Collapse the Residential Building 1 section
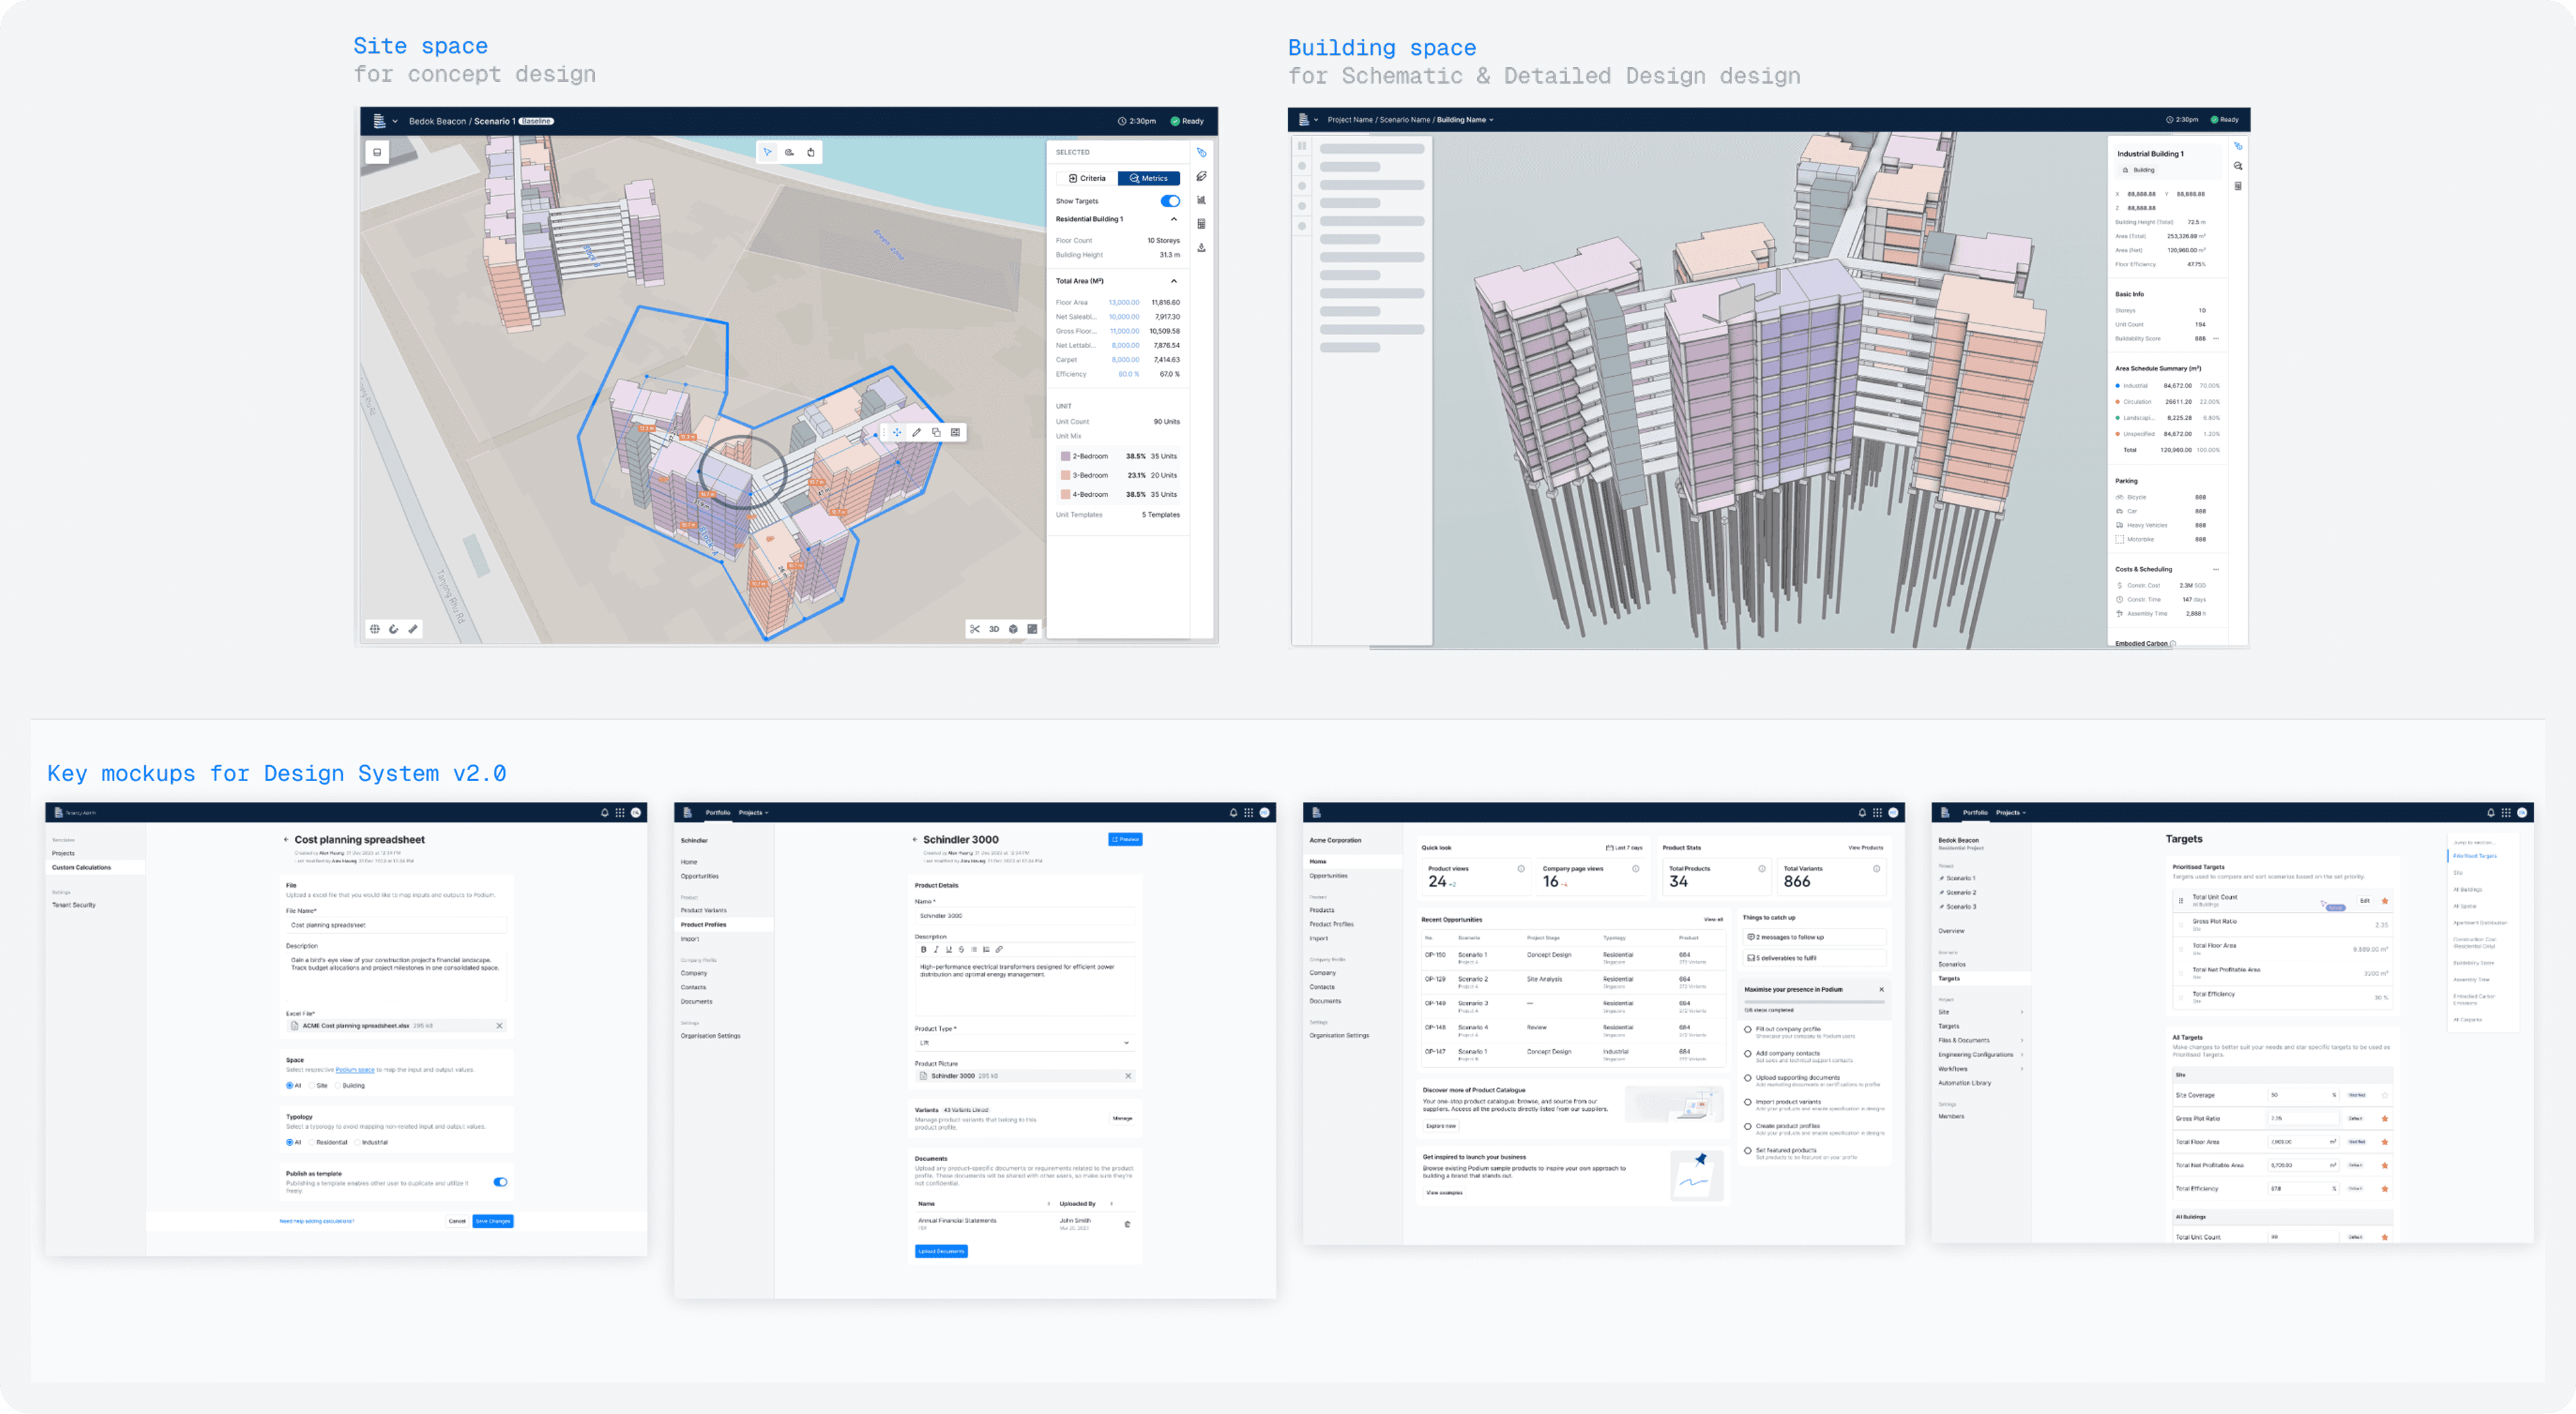Viewport: 2576px width, 1414px height. pyautogui.click(x=1173, y=219)
